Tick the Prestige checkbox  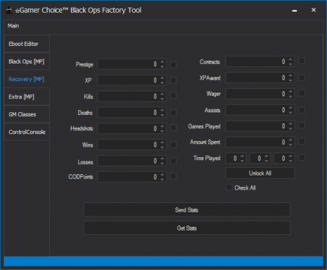[x=173, y=64]
